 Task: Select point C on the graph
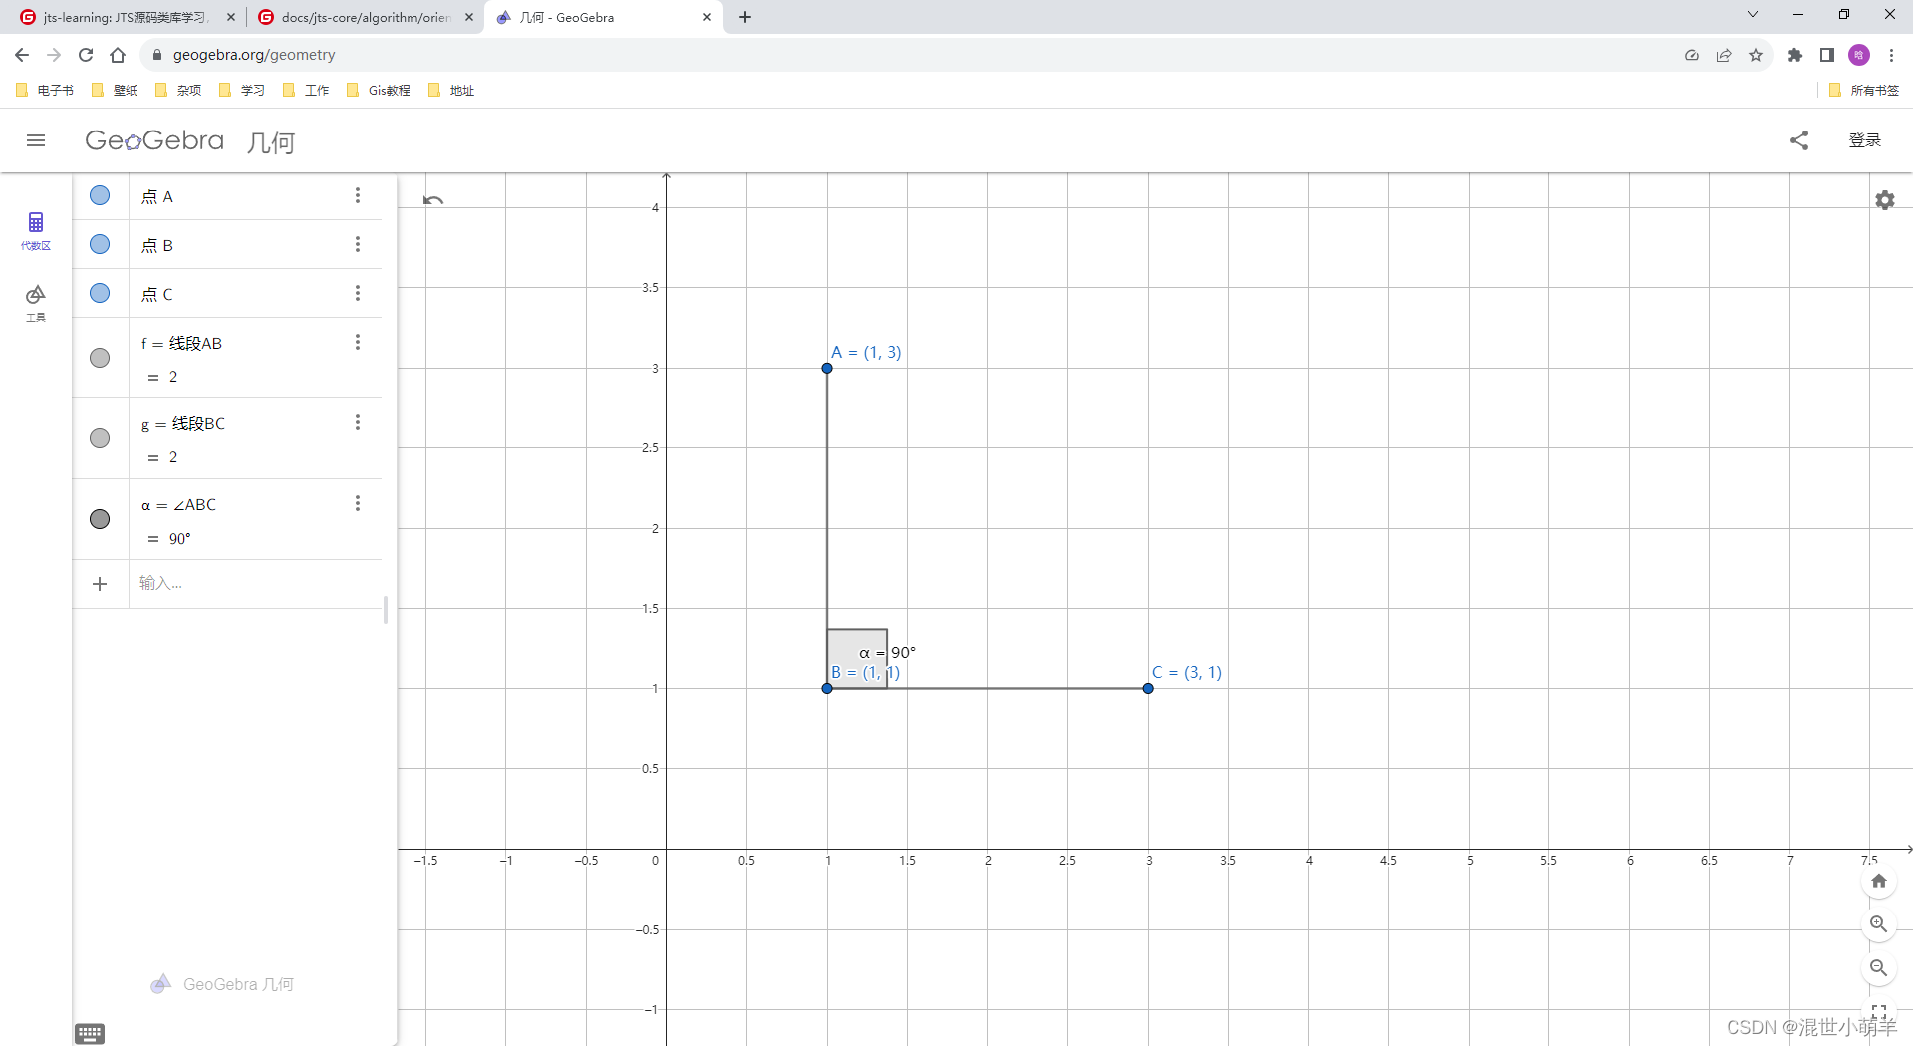(x=1148, y=688)
